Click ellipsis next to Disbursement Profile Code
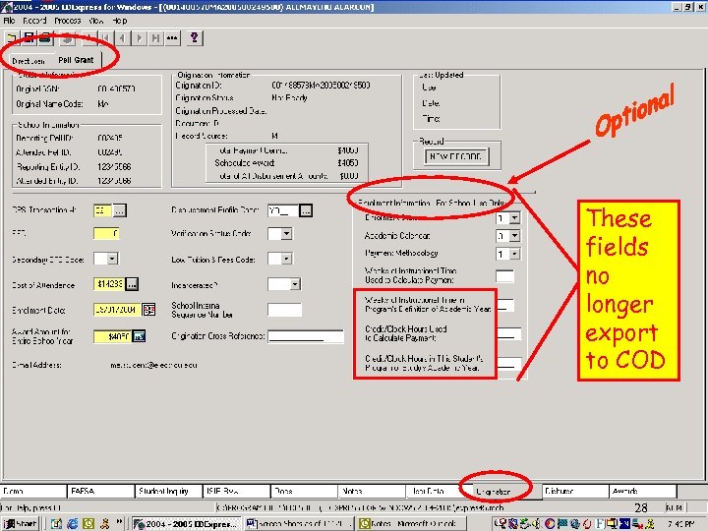708x531 pixels. 306,210
